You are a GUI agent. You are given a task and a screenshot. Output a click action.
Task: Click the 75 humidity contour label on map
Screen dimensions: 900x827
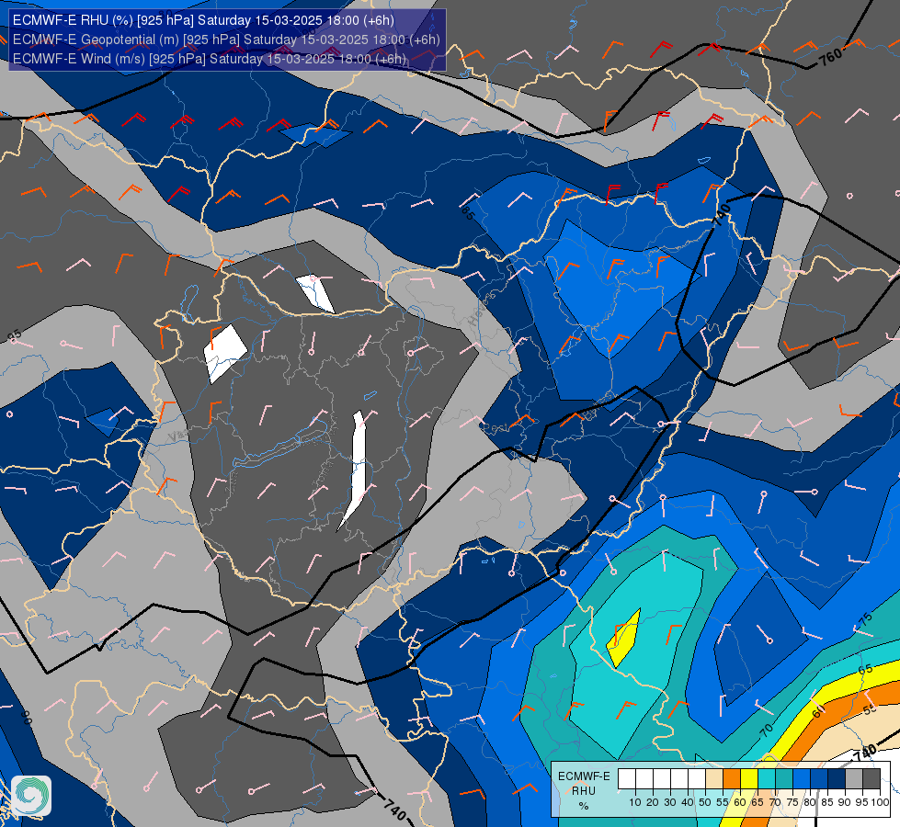coord(866,619)
